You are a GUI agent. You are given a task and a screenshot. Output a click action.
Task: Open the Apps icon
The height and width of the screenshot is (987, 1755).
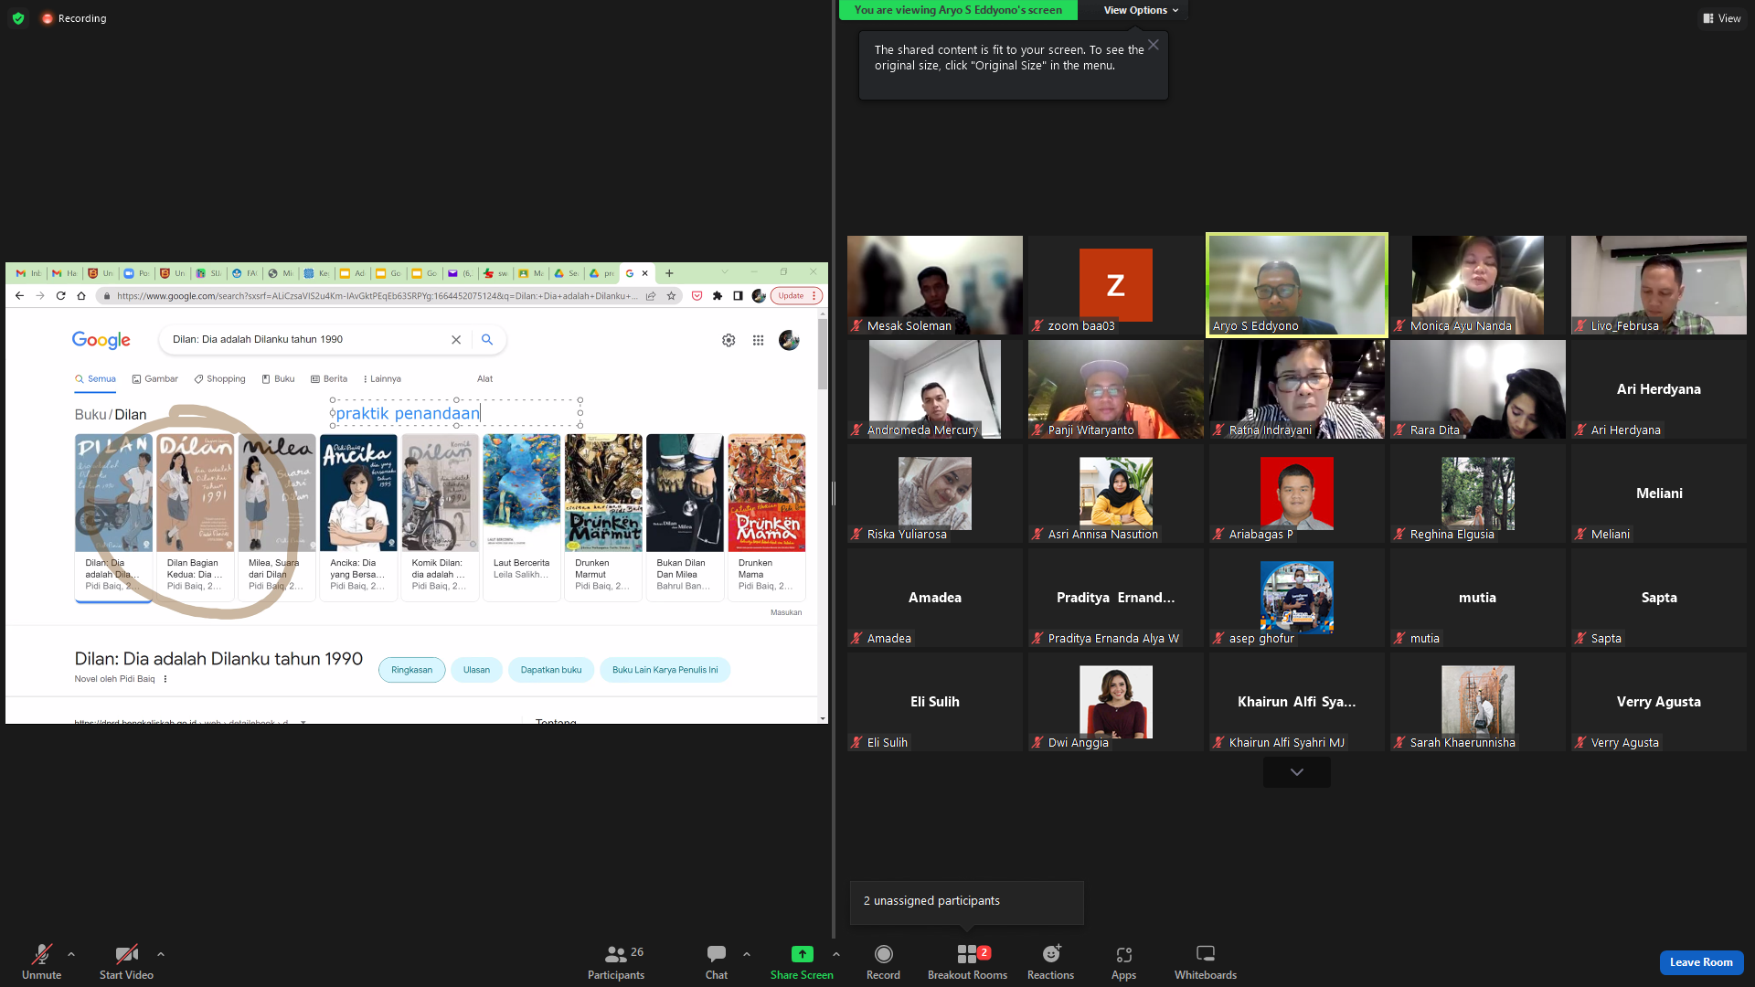pyautogui.click(x=1123, y=954)
